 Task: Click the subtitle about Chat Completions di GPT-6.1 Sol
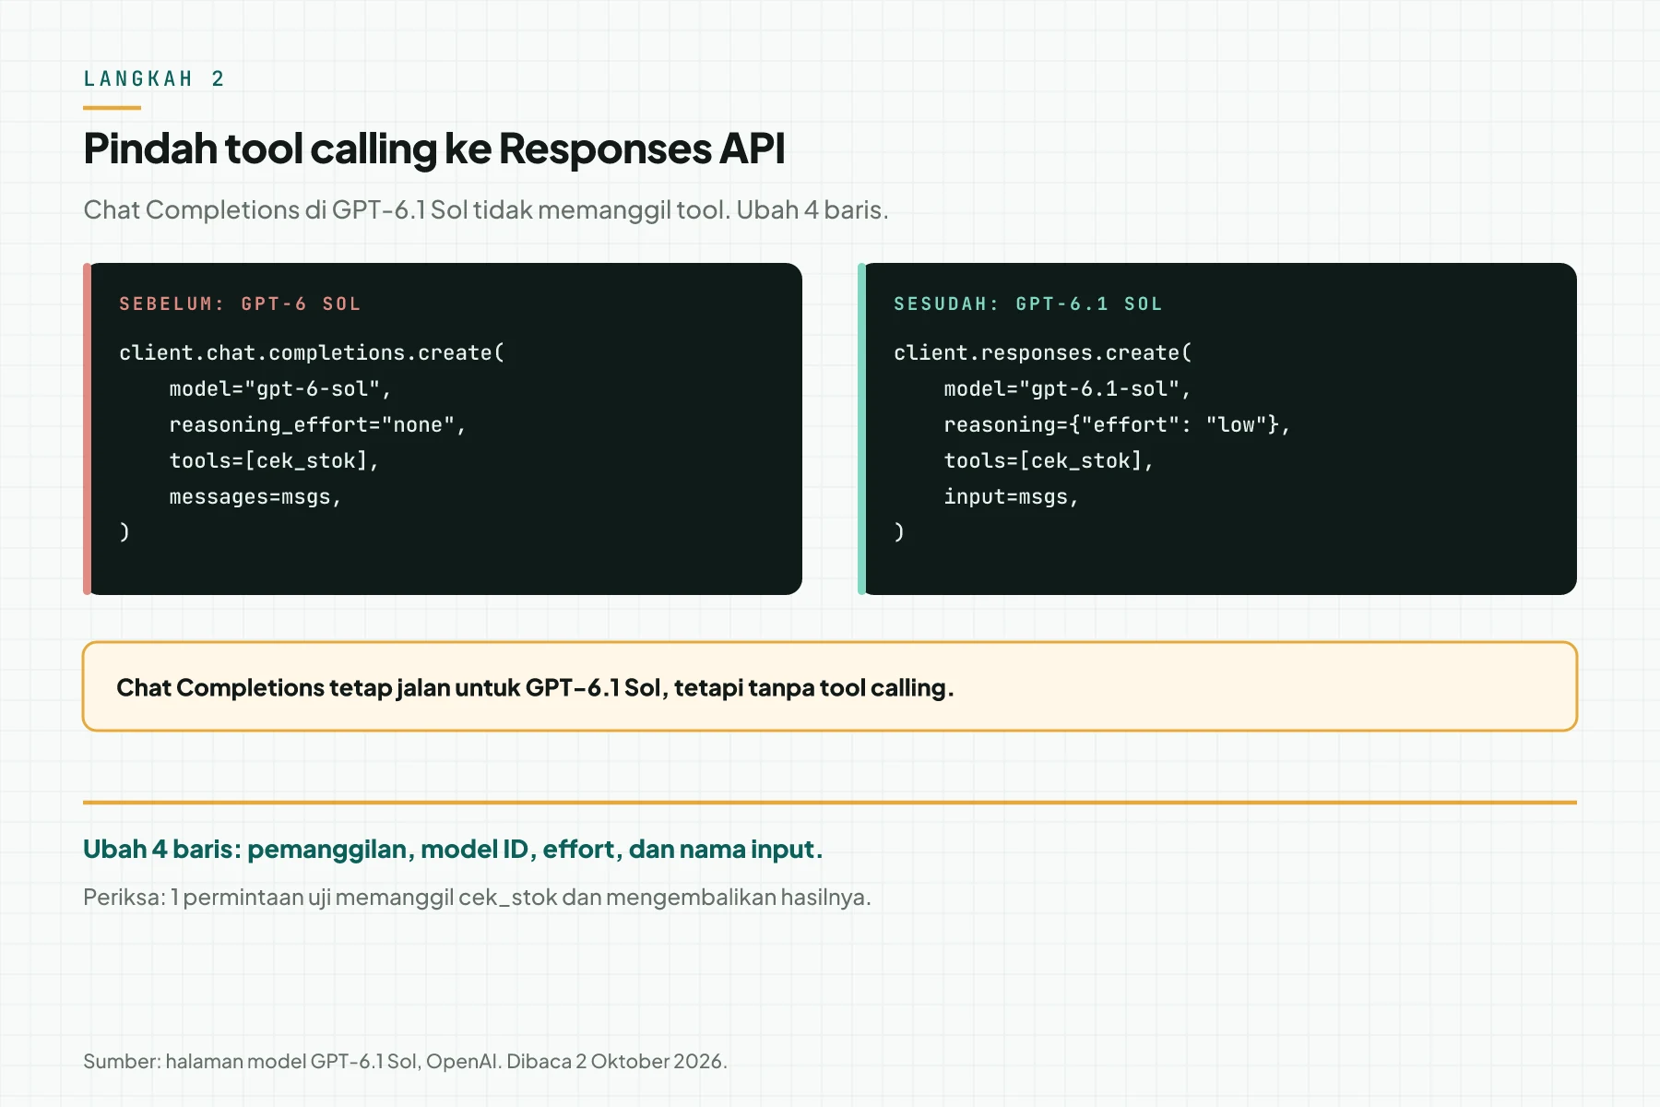[x=486, y=210]
